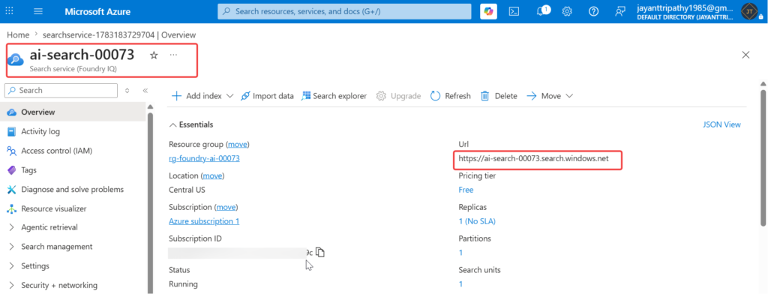
Task: Delete the search service
Action: [x=499, y=96]
